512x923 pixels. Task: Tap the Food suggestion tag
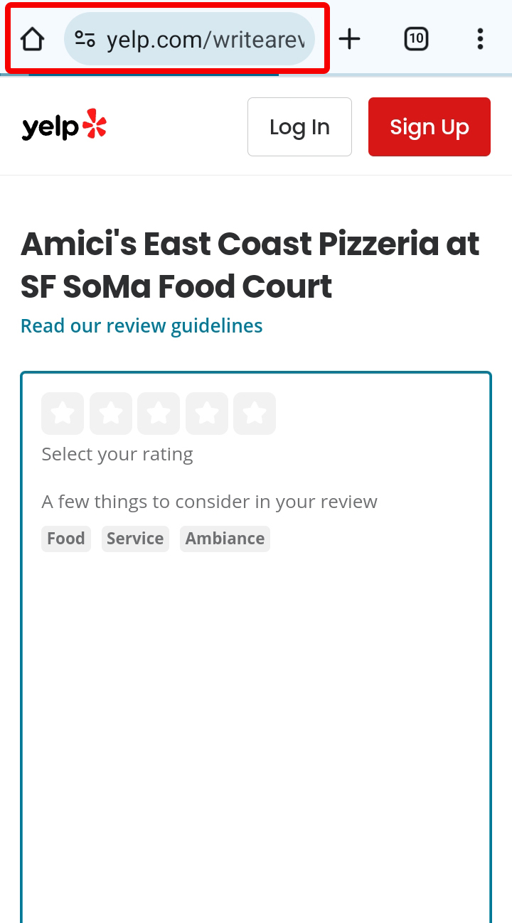(x=66, y=539)
